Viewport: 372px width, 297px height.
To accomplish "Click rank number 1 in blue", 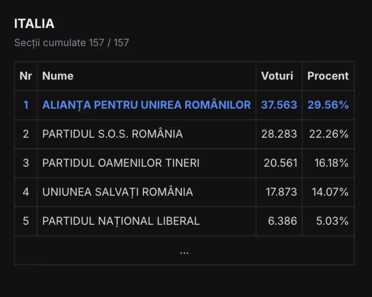I will [26, 105].
